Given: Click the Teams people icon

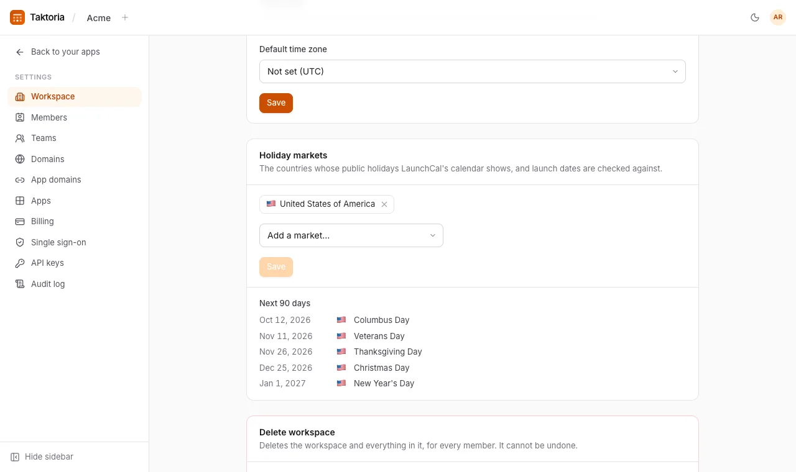Looking at the screenshot, I should tap(20, 138).
